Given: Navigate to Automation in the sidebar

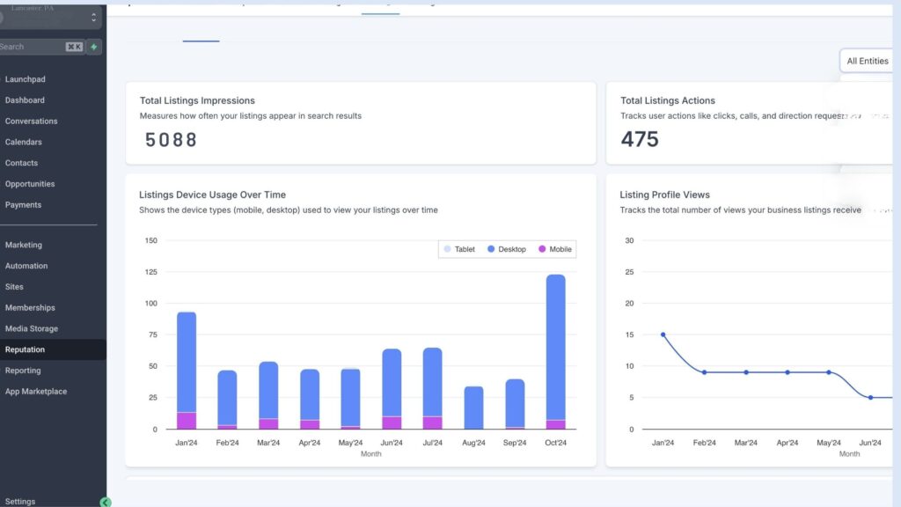Looking at the screenshot, I should pos(26,266).
